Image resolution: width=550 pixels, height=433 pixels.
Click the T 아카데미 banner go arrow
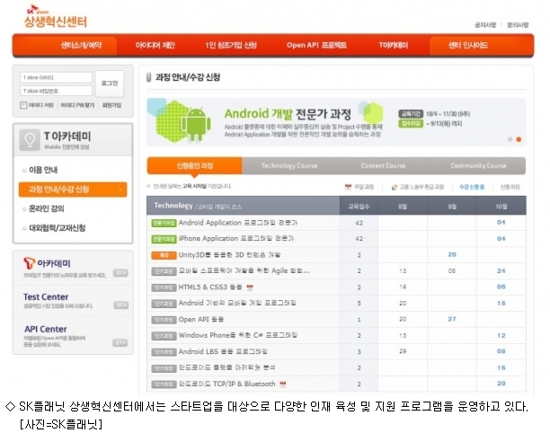pyautogui.click(x=120, y=273)
